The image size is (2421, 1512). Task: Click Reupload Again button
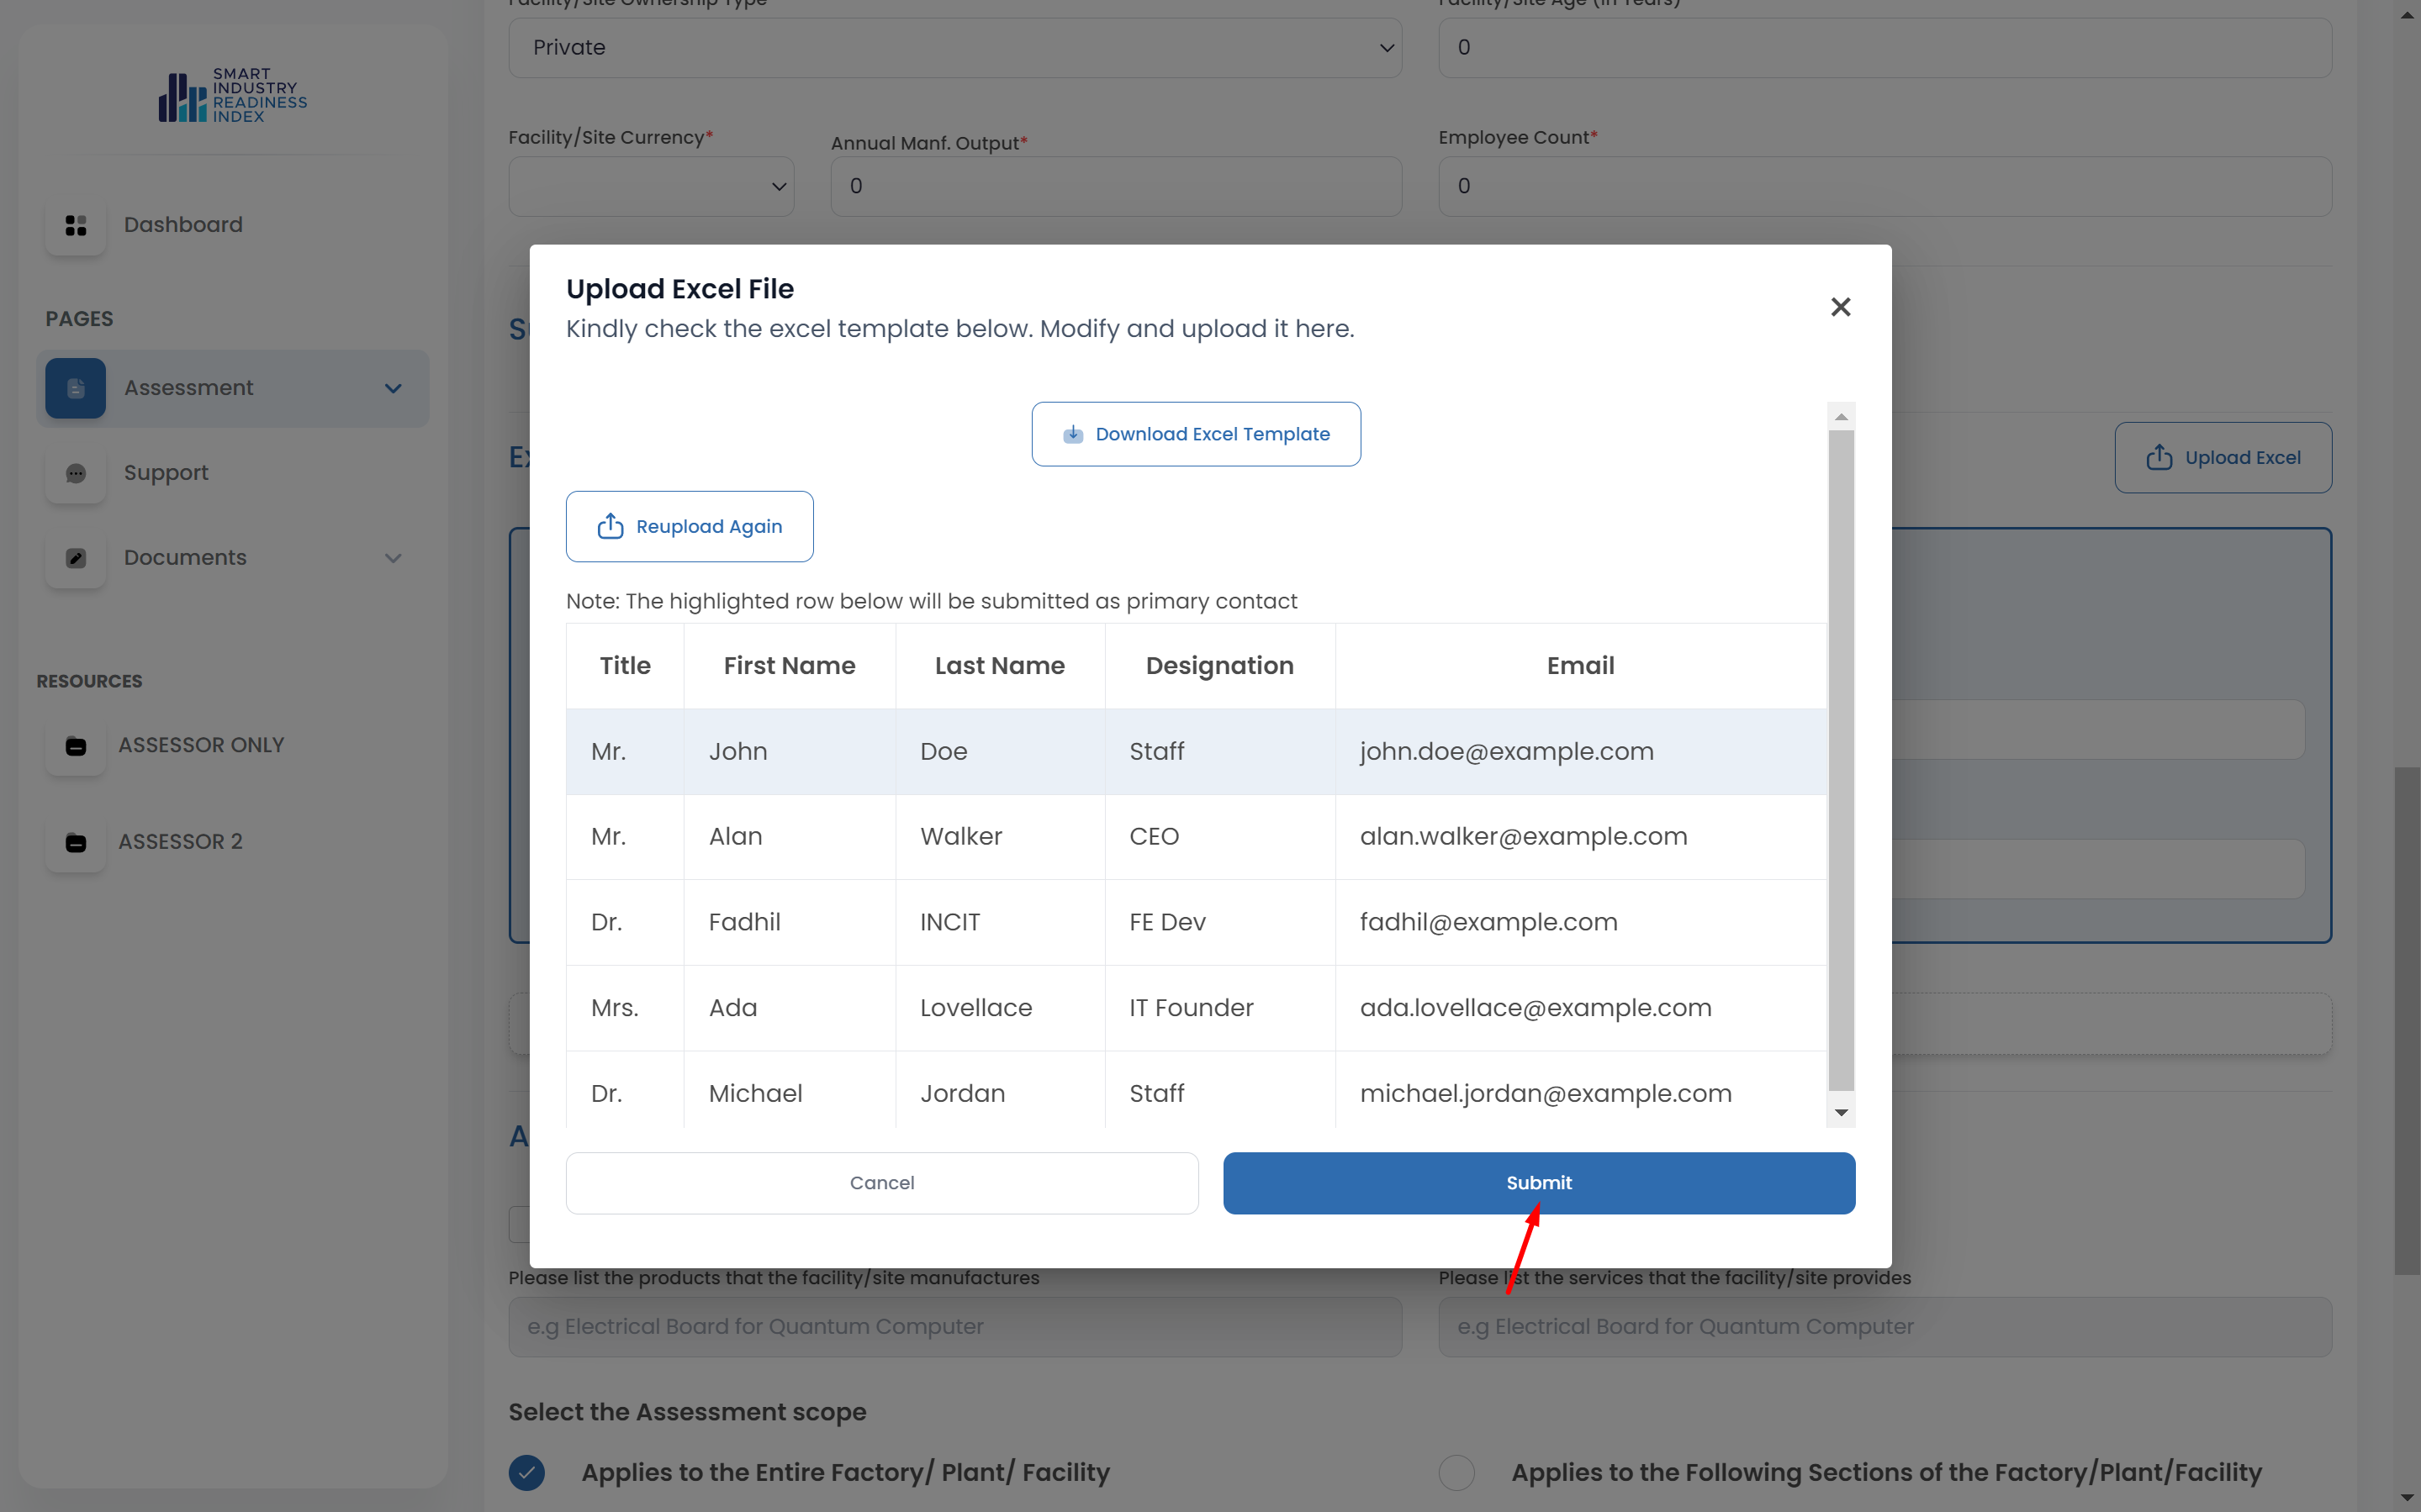tap(690, 526)
